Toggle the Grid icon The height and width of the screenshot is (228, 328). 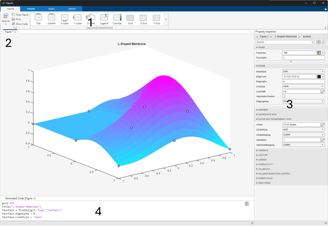[x=130, y=19]
